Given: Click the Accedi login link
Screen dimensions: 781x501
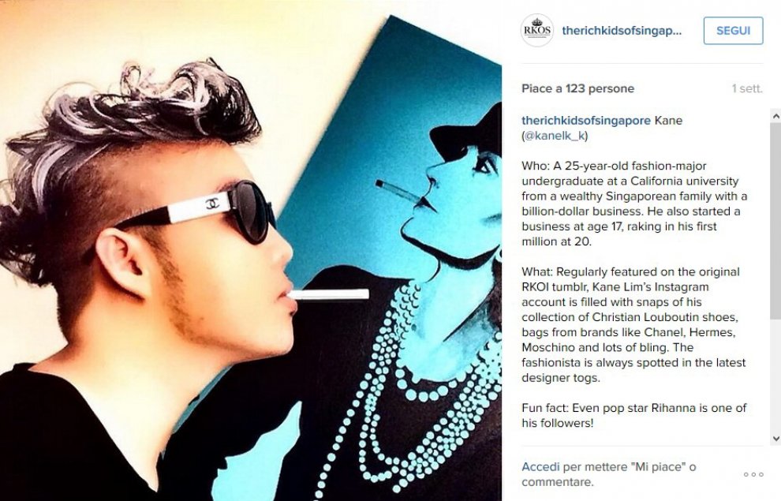Looking at the screenshot, I should pyautogui.click(x=541, y=466).
